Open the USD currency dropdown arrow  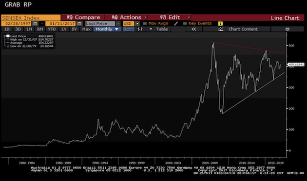click(x=137, y=24)
